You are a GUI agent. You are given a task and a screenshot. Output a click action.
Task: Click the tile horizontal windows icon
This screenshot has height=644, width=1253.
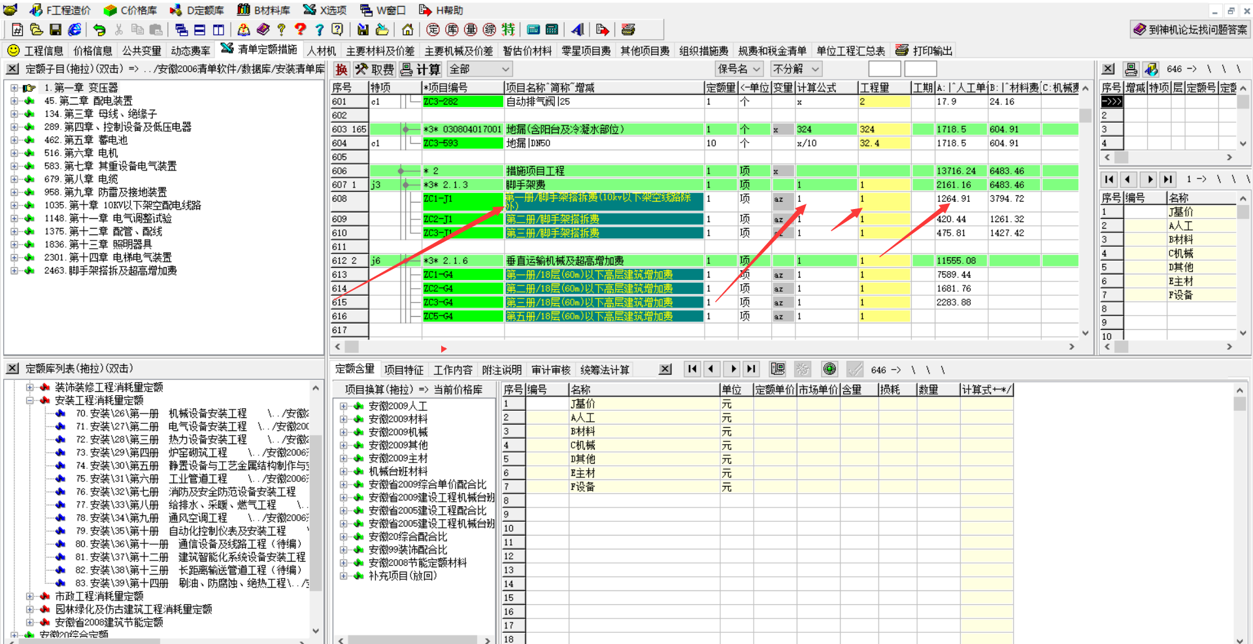200,30
